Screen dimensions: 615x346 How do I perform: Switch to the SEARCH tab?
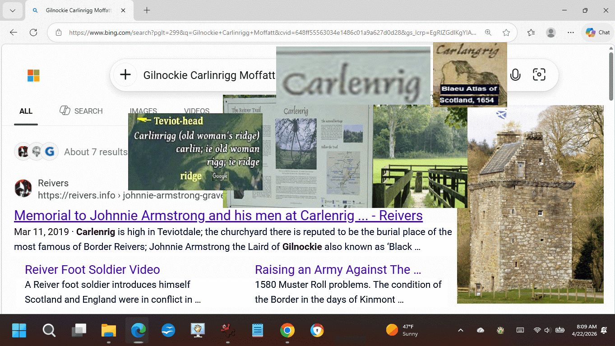pyautogui.click(x=81, y=111)
